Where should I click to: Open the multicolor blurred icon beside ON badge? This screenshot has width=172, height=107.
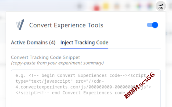tap(150, 6)
